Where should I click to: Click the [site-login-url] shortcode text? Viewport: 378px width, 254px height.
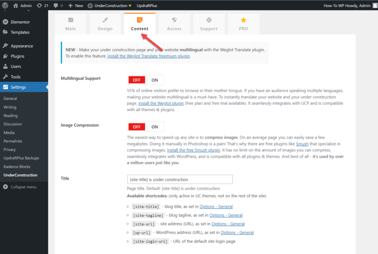coord(150,241)
